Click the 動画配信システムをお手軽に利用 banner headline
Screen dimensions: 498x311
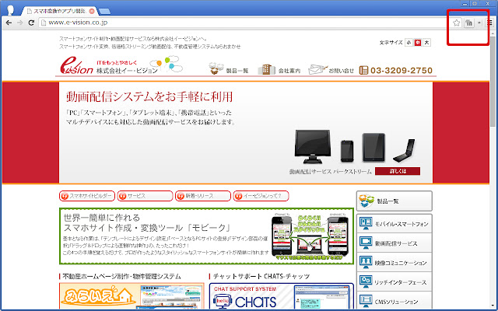coord(149,96)
